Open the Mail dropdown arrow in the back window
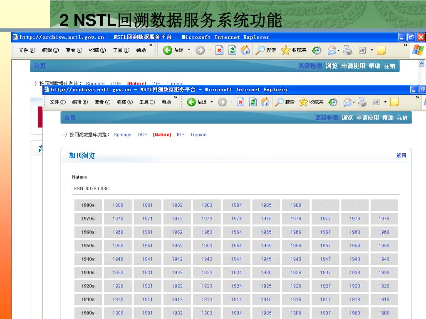426x319 pixels. [339, 50]
